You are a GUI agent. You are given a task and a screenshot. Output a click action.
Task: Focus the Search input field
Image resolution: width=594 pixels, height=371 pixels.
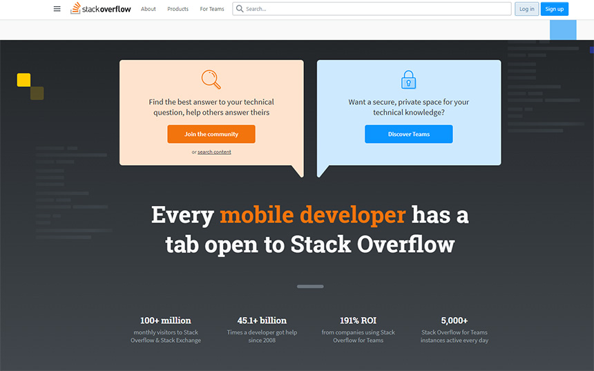[372, 9]
